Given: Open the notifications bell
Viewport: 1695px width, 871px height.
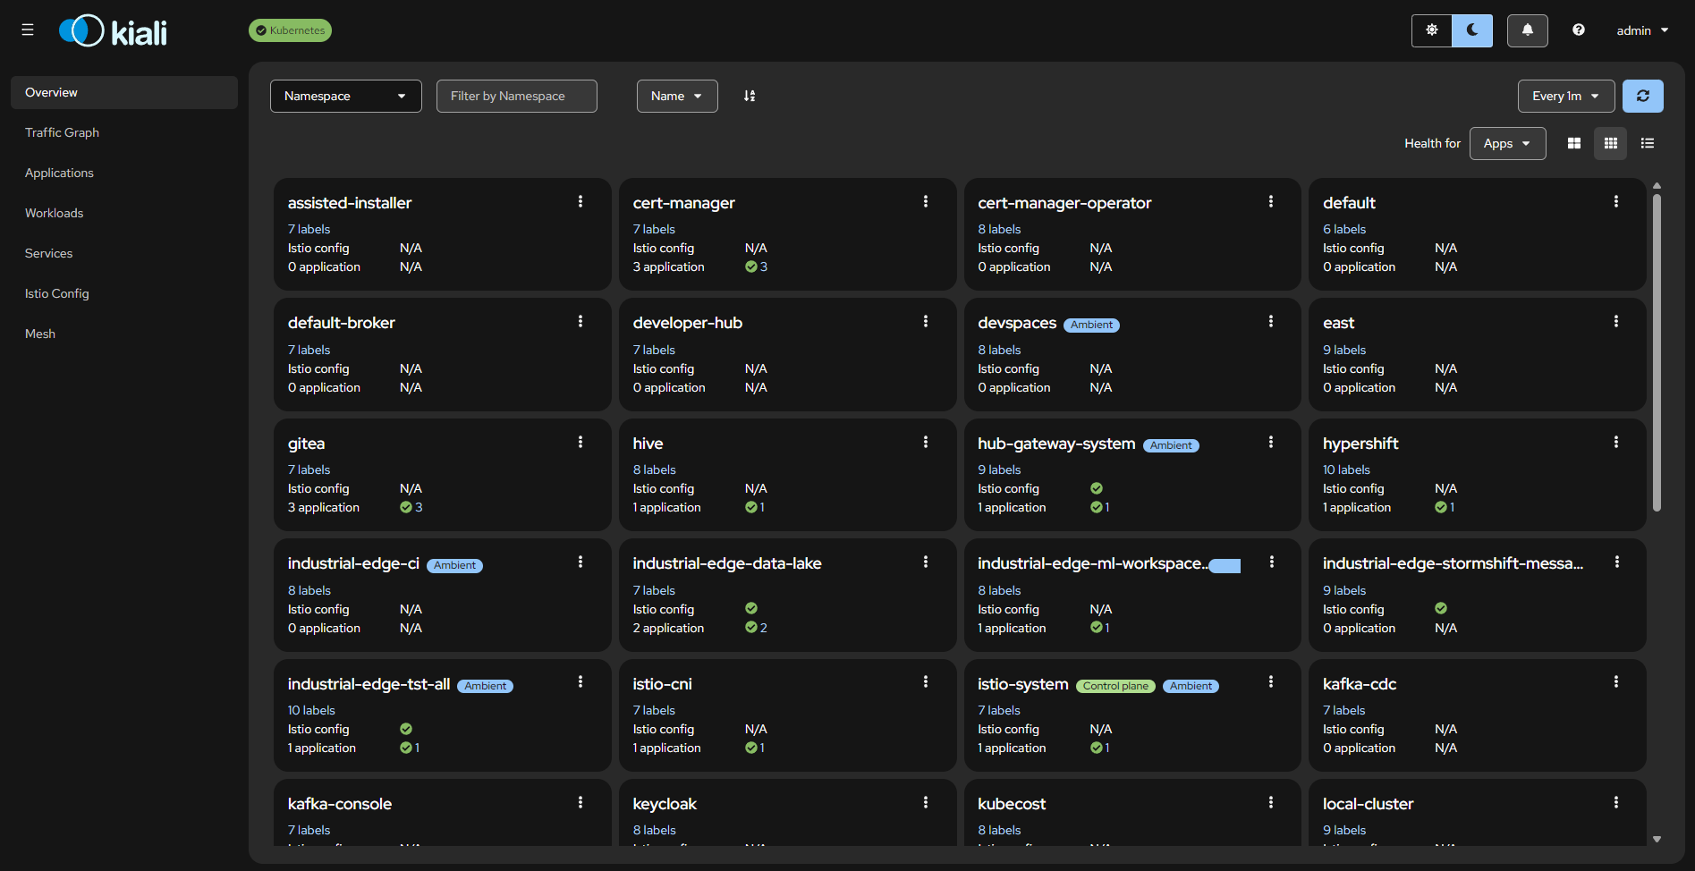Looking at the screenshot, I should coord(1528,30).
